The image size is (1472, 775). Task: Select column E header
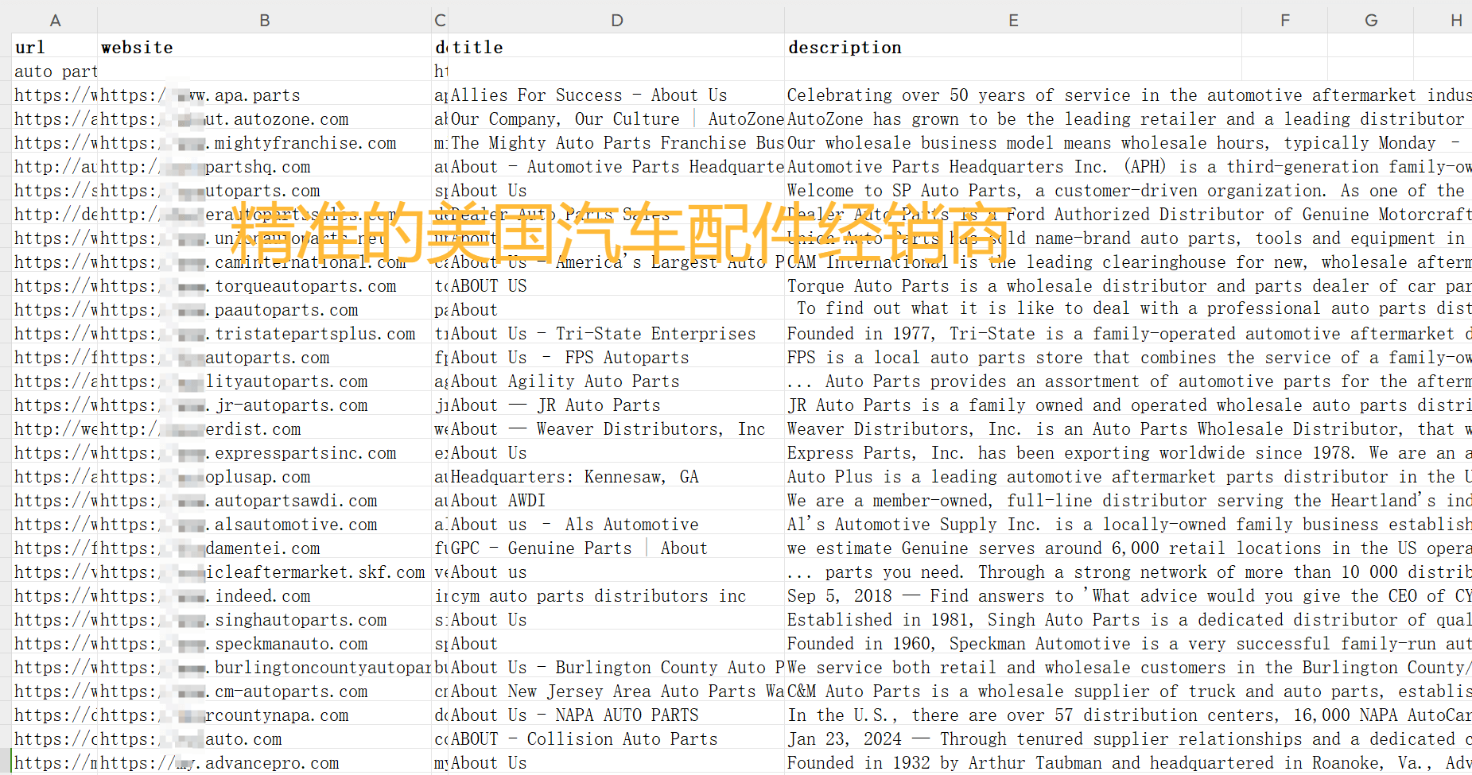[1013, 20]
